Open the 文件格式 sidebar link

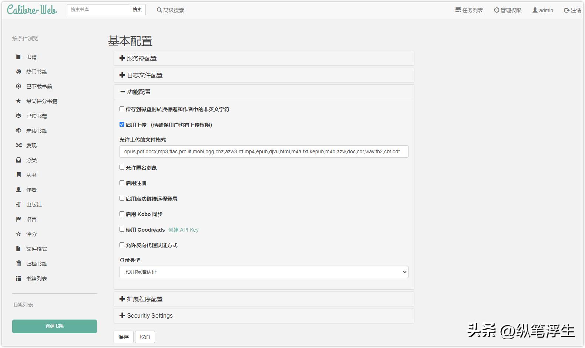[x=37, y=249]
